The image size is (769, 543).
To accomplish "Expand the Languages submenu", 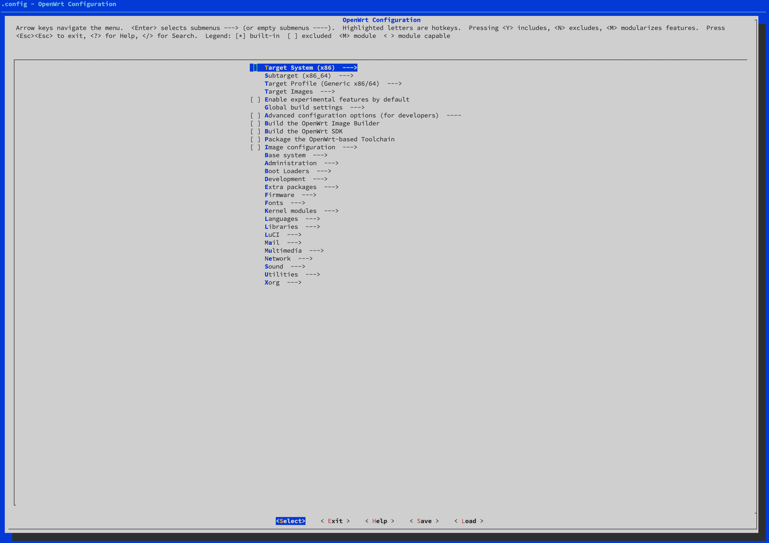I will point(292,219).
